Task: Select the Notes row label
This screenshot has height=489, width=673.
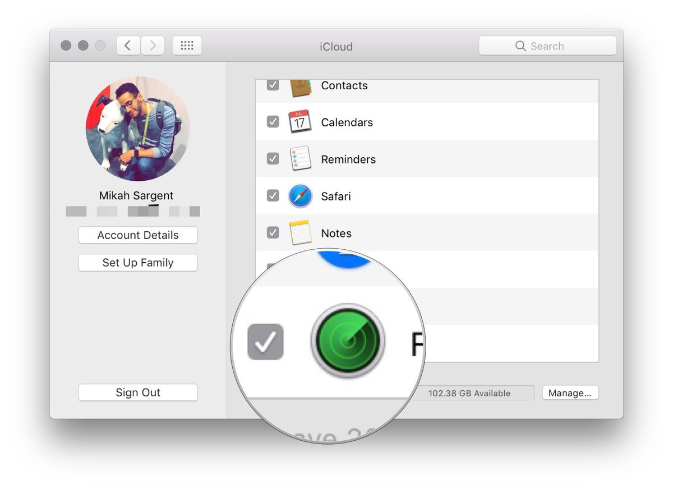Action: tap(336, 234)
